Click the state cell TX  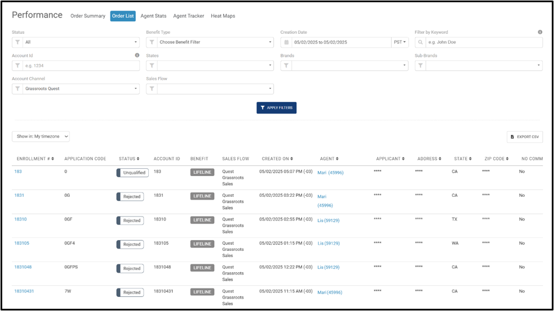pyautogui.click(x=454, y=219)
